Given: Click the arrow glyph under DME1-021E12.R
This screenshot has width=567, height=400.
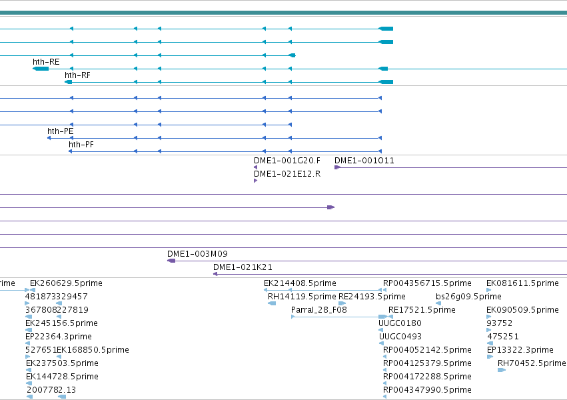Looking at the screenshot, I should pyautogui.click(x=256, y=181).
